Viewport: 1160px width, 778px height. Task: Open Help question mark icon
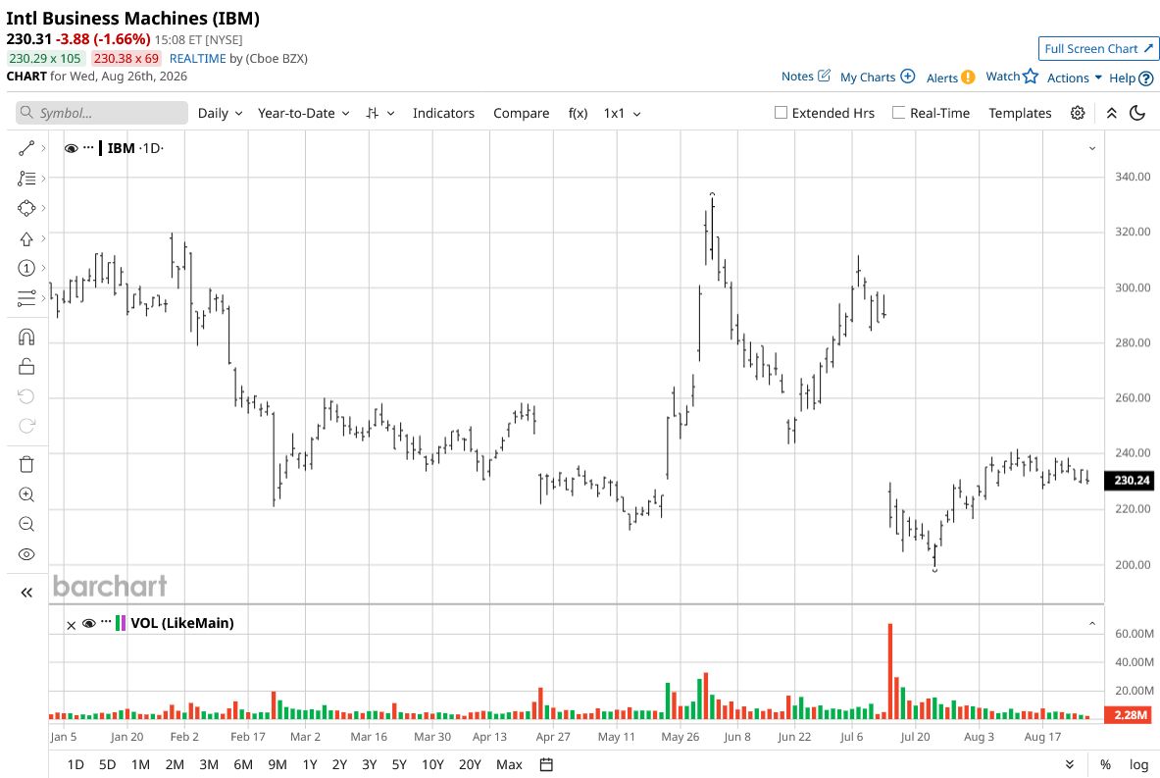[1146, 78]
